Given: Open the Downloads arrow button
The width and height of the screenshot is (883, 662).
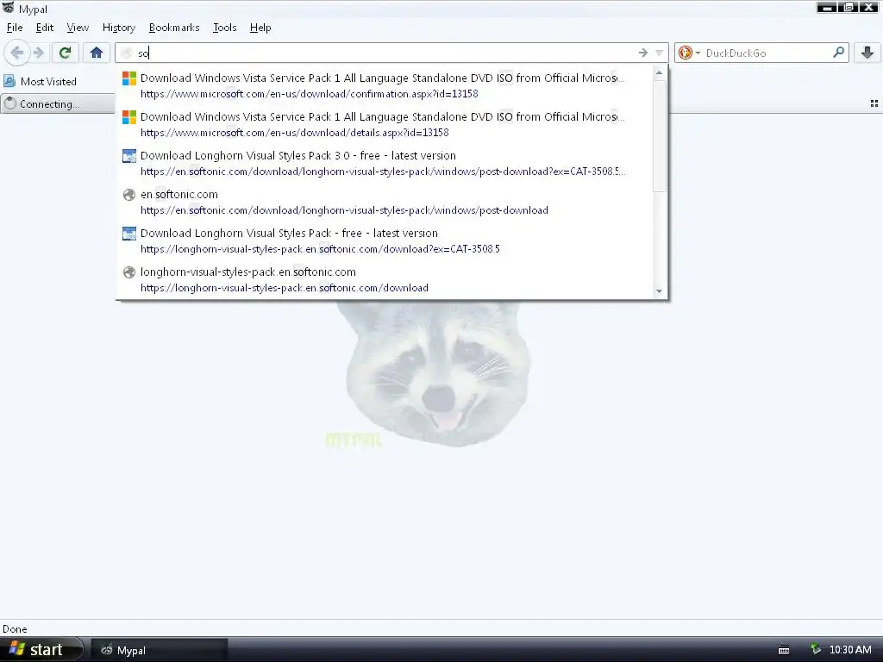Looking at the screenshot, I should pos(867,53).
